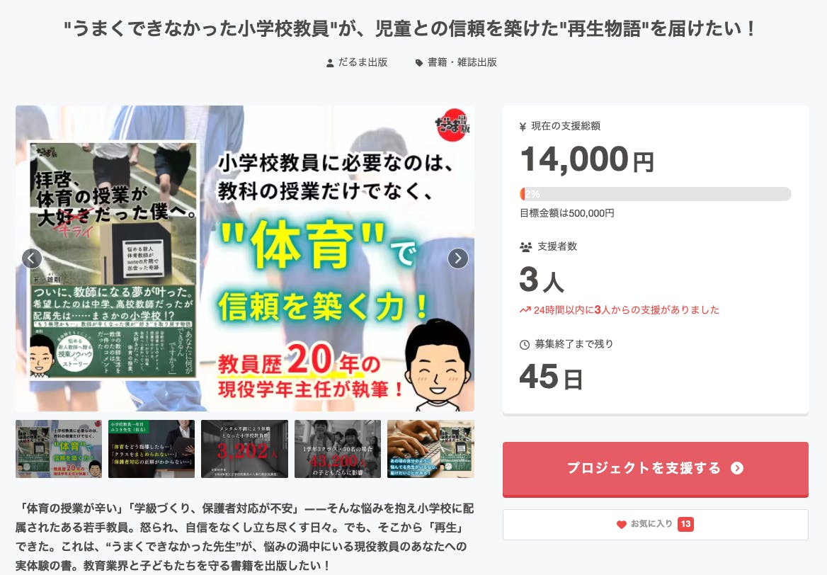Click プロジェクトを支援する button
The image size is (827, 575).
656,469
